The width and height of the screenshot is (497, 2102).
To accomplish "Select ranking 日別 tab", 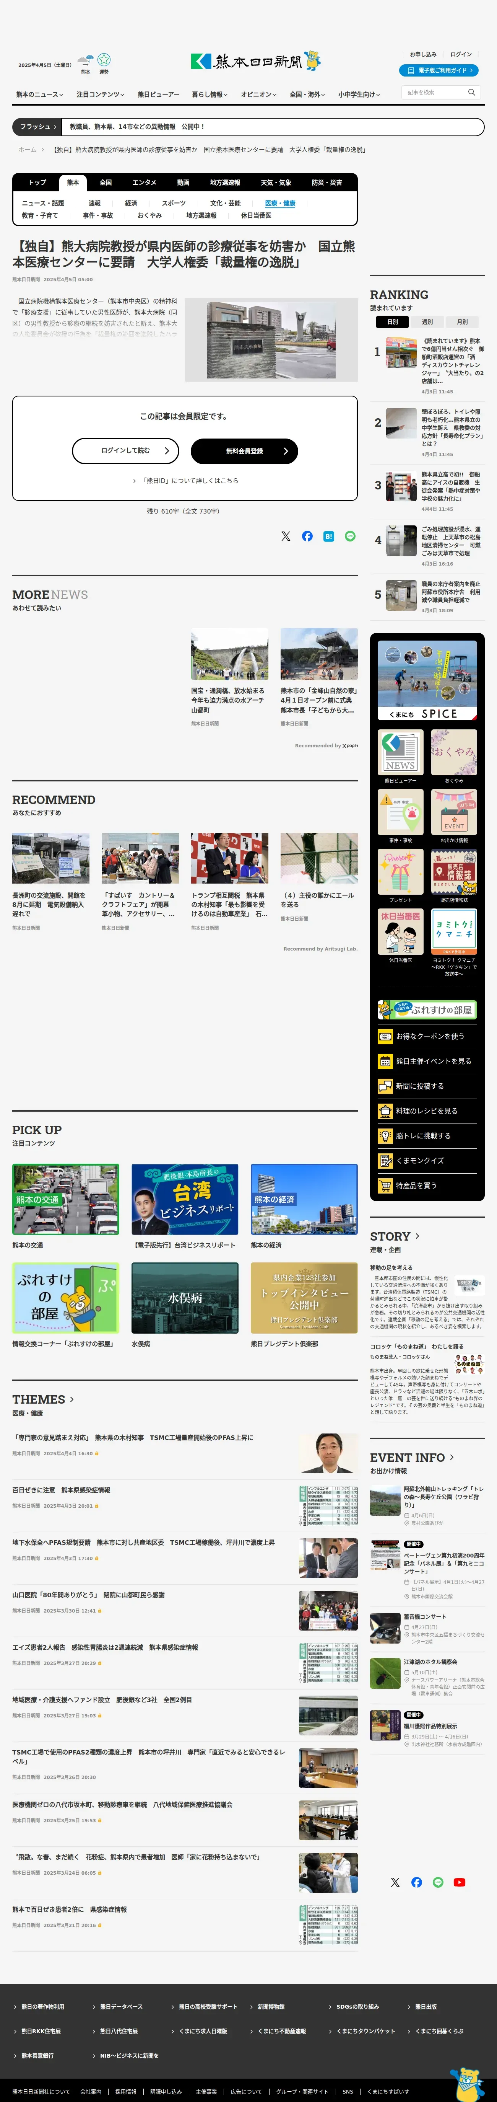I will 393,322.
